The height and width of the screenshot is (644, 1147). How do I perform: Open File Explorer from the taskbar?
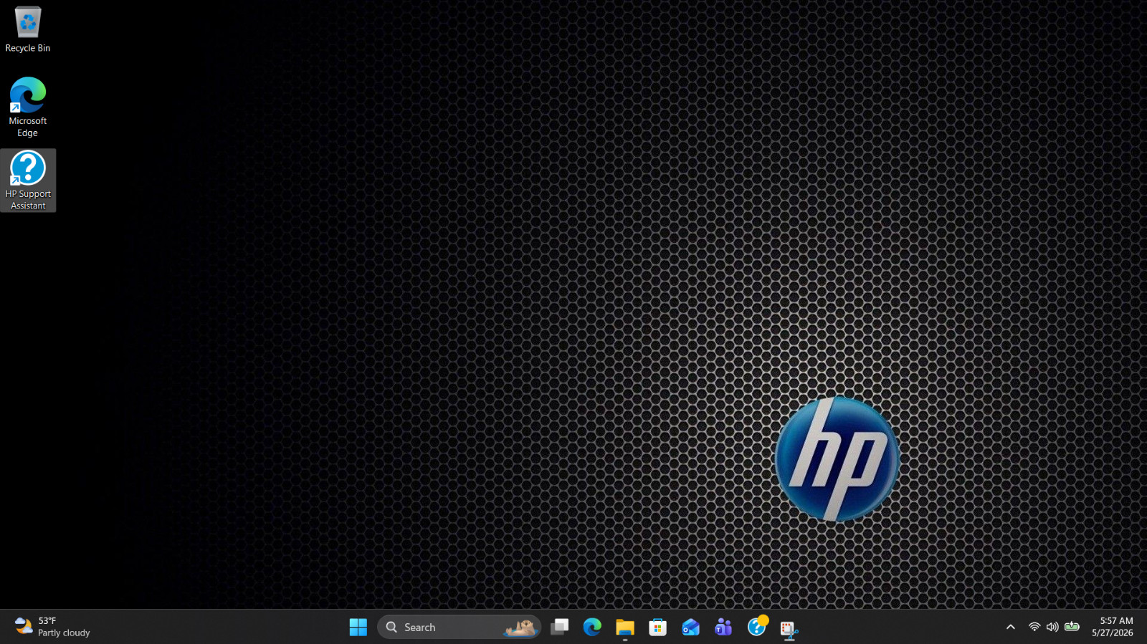[625, 627]
